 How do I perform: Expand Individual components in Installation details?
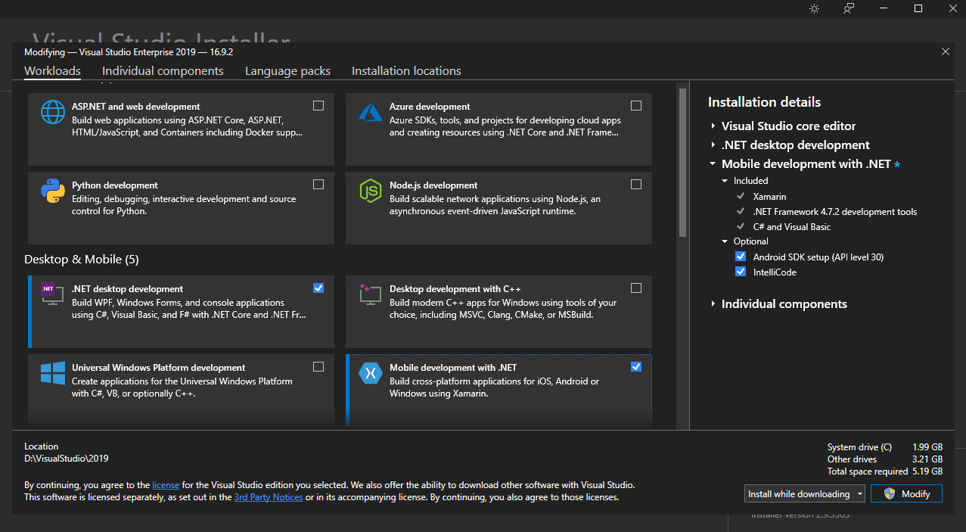[713, 303]
